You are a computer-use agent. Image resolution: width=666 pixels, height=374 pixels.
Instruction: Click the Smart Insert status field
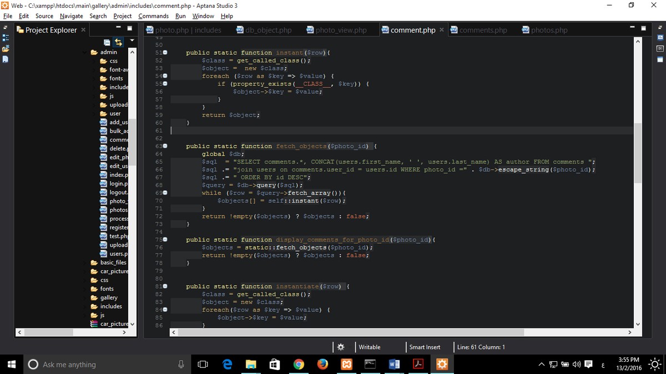point(425,347)
